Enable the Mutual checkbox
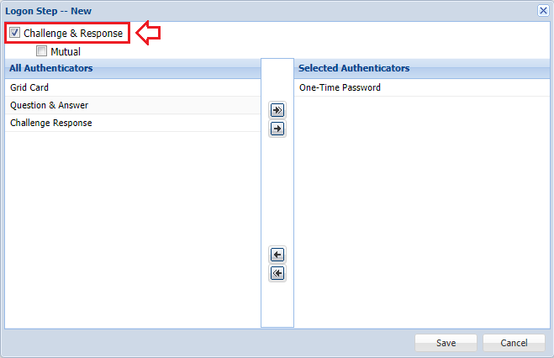This screenshot has height=358, width=554. 41,51
